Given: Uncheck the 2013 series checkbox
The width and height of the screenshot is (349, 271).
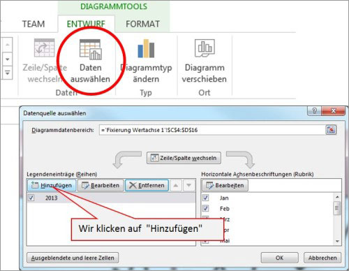Looking at the screenshot, I should click(31, 198).
